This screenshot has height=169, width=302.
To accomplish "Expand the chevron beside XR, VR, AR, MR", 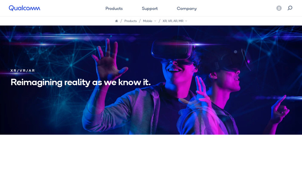I will pos(186,21).
